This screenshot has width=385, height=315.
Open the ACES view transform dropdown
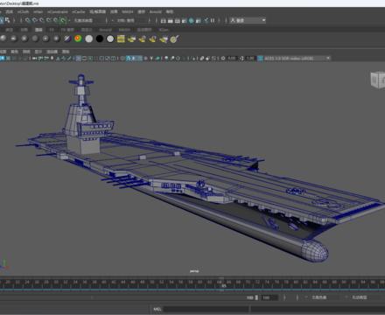[x=297, y=59]
